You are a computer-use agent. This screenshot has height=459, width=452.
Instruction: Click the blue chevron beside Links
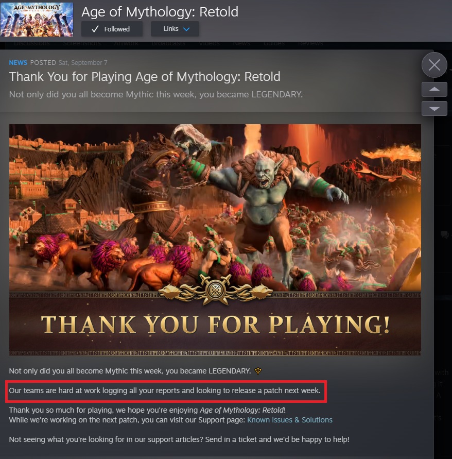186,29
